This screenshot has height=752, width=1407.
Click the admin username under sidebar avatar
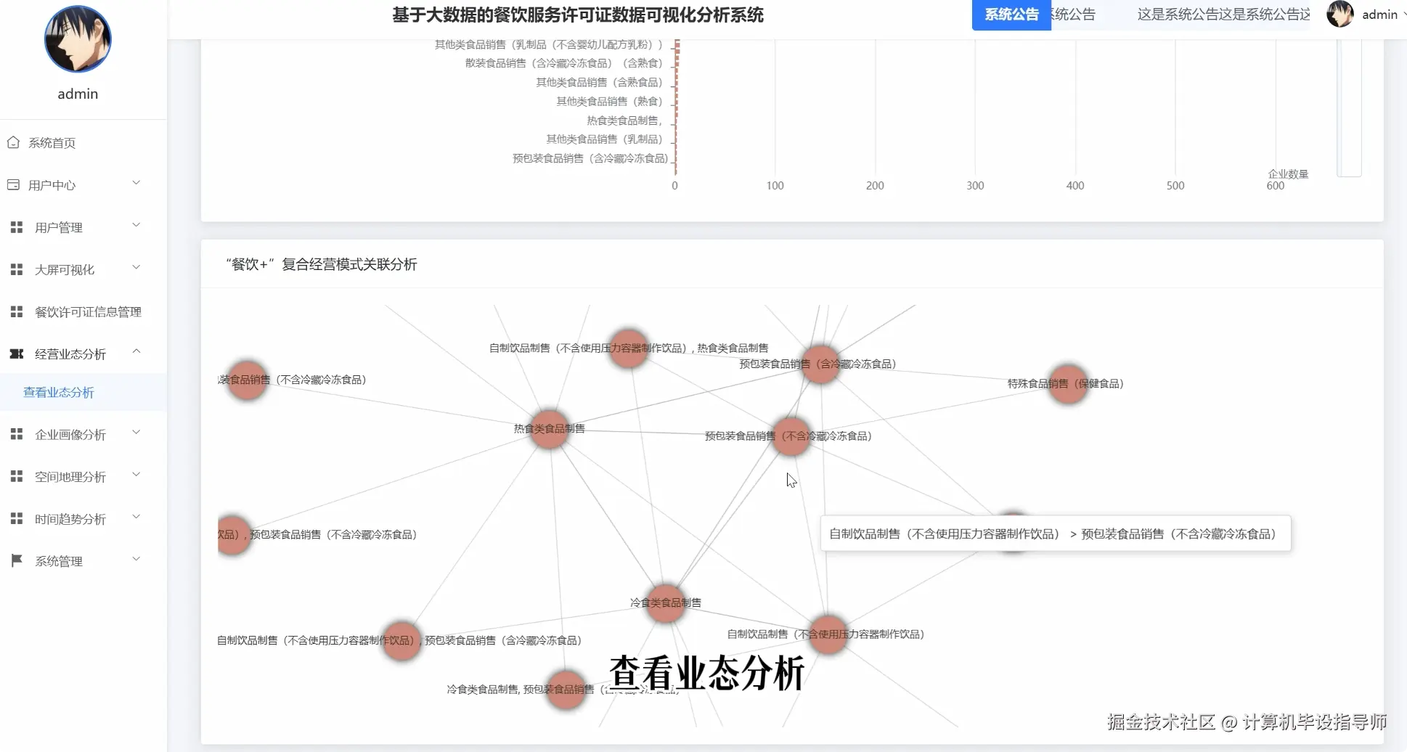coord(78,94)
